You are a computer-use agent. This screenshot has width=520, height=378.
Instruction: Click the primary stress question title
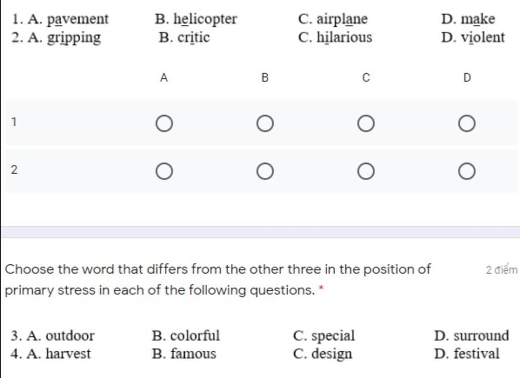(217, 280)
